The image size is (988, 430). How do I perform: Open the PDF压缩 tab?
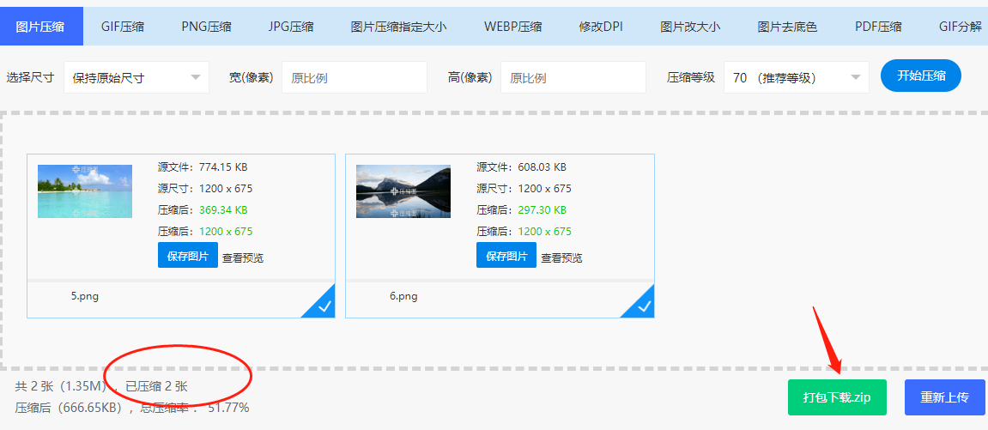(878, 27)
